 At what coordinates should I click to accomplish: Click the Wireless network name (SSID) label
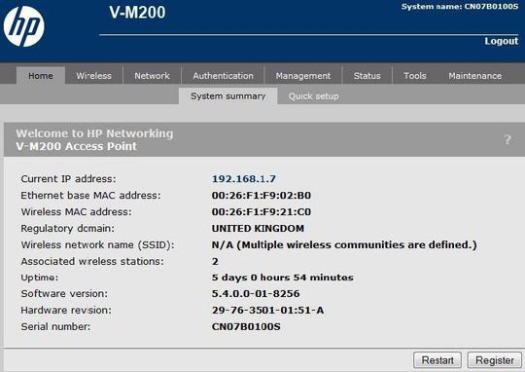[98, 244]
